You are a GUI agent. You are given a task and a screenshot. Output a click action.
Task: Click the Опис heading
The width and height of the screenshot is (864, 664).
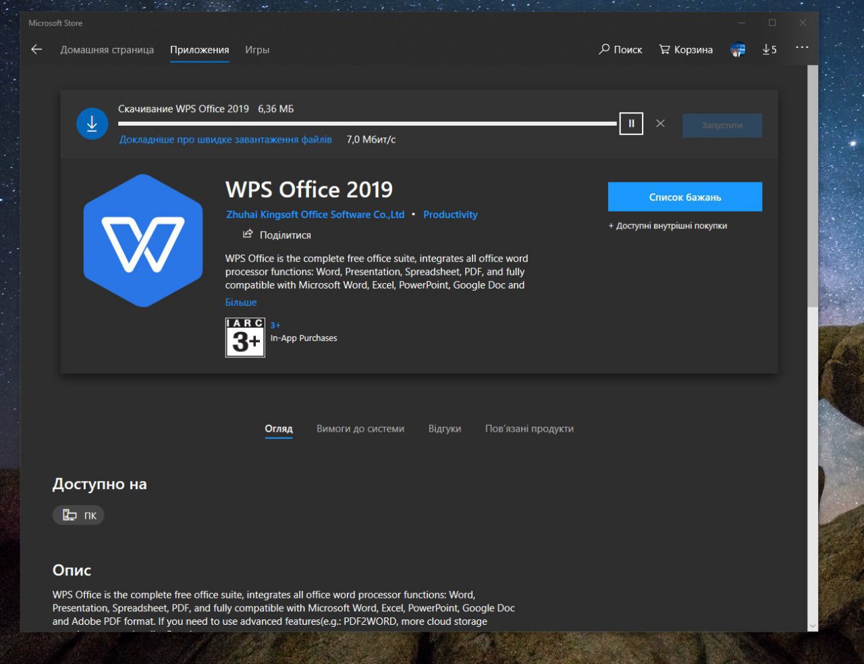(x=72, y=570)
